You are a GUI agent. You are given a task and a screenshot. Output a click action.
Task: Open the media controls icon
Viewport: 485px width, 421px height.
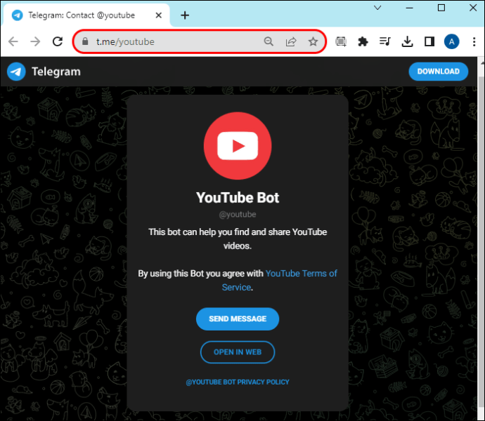384,42
